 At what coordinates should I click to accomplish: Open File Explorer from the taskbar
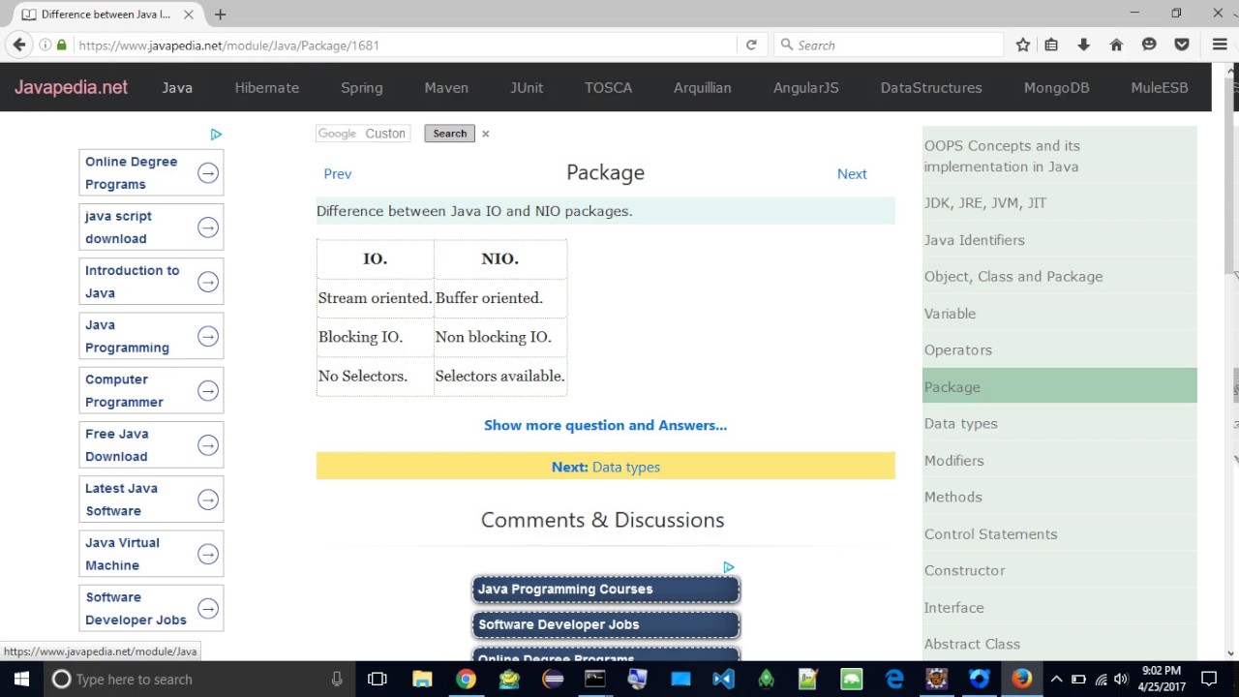(422, 680)
